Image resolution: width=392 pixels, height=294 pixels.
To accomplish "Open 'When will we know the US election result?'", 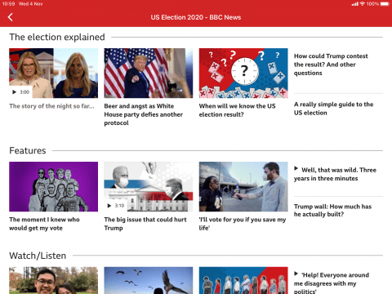I will click(x=237, y=110).
